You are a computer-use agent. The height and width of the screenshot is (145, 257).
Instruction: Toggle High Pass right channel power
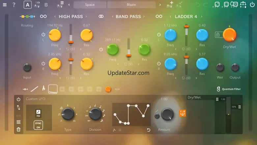(43, 63)
